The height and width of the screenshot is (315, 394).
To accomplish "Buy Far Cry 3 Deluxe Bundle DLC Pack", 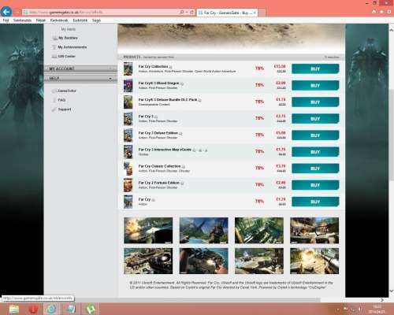I will pos(315,102).
